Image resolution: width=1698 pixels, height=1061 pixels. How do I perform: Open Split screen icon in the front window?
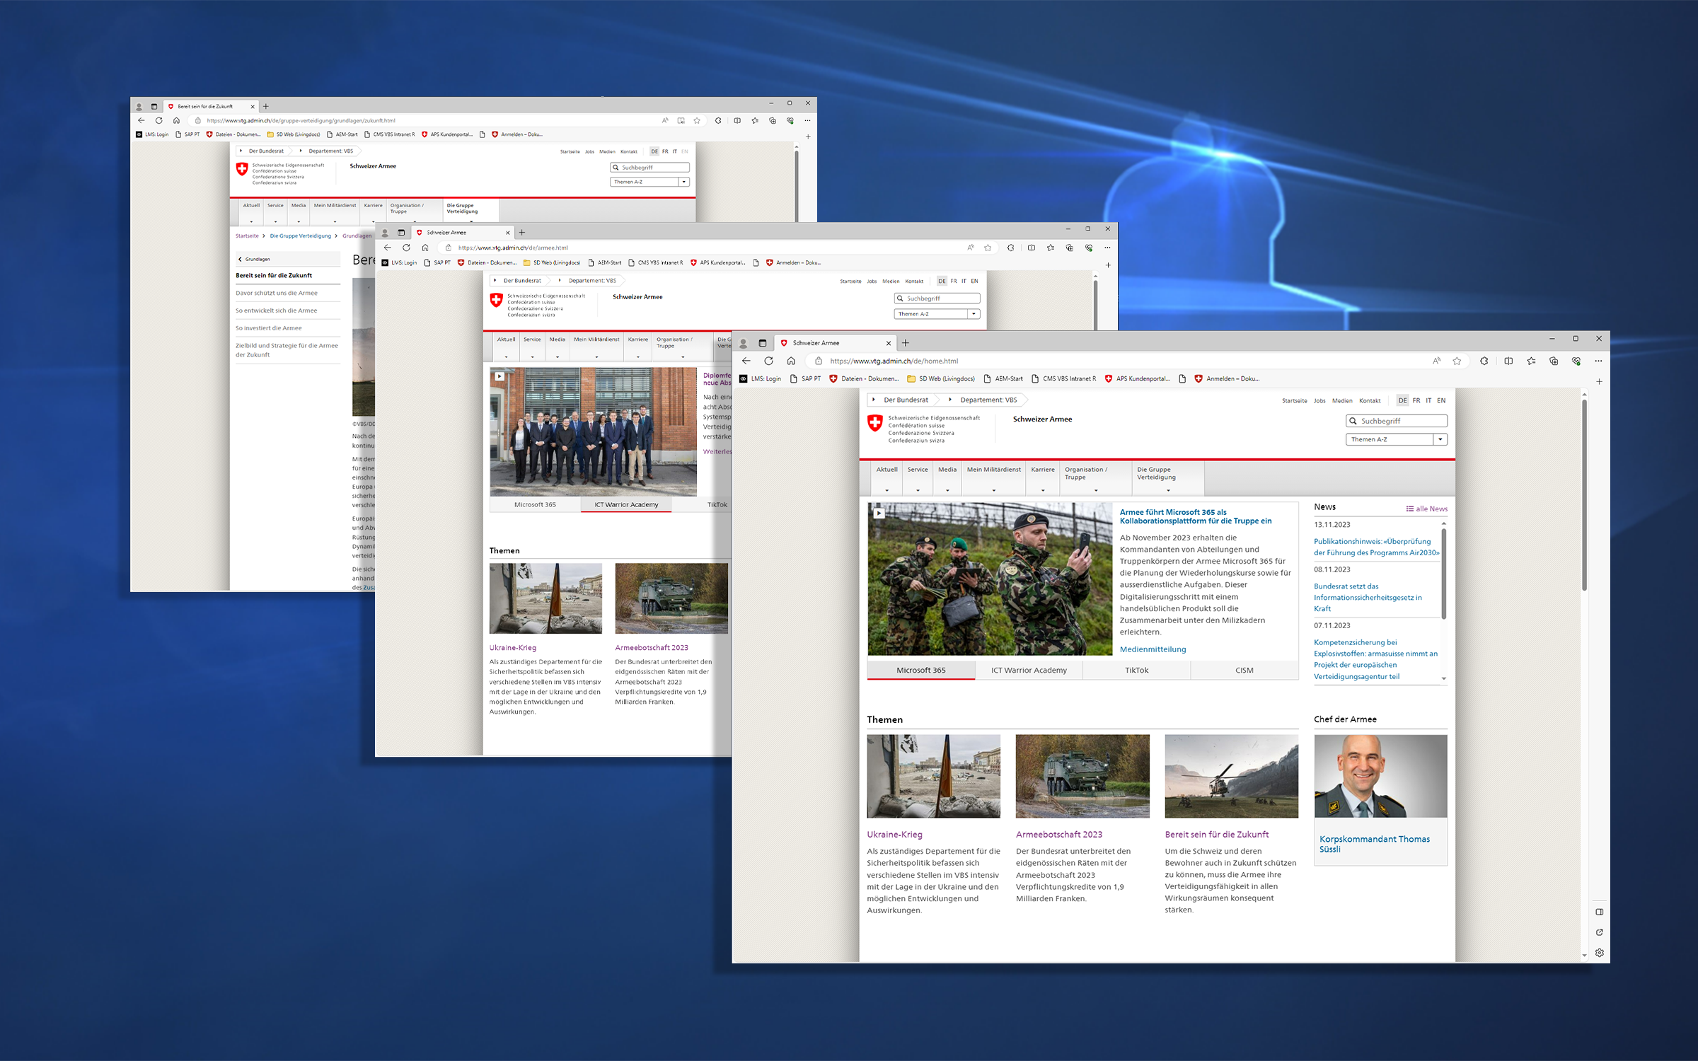click(1508, 361)
